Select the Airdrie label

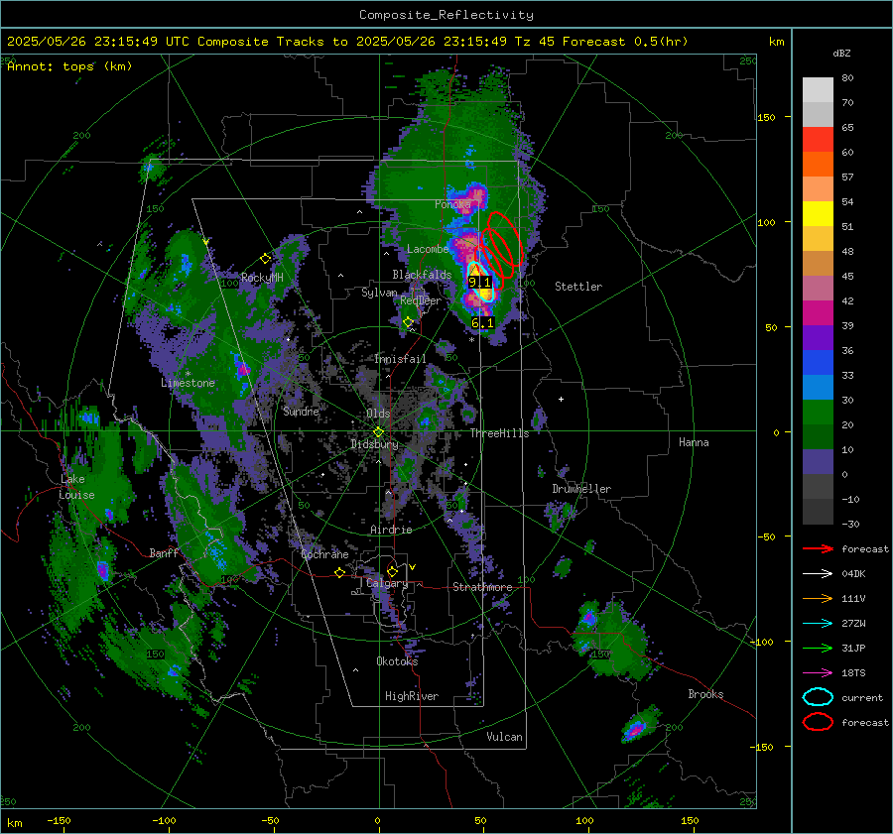click(391, 530)
